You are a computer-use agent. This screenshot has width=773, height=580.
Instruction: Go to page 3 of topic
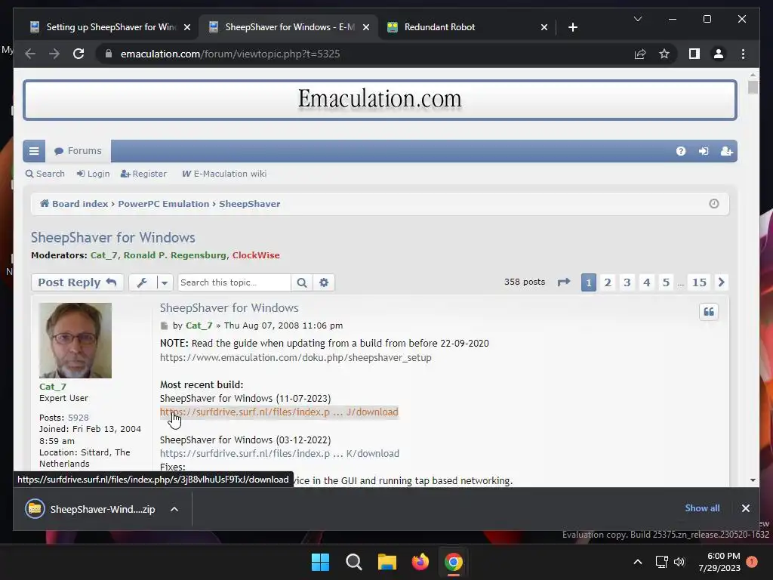(627, 282)
